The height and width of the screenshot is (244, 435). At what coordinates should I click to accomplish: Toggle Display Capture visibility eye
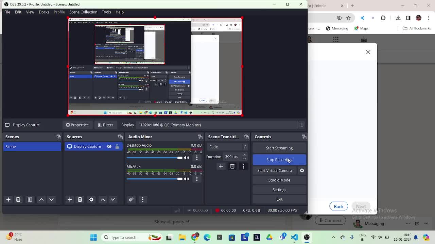109,146
